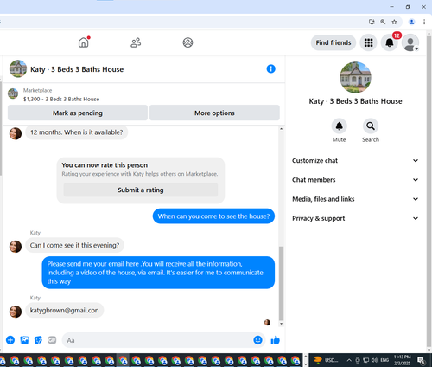432x367 pixels.
Task: Click Mark as pending button
Action: [78, 113]
